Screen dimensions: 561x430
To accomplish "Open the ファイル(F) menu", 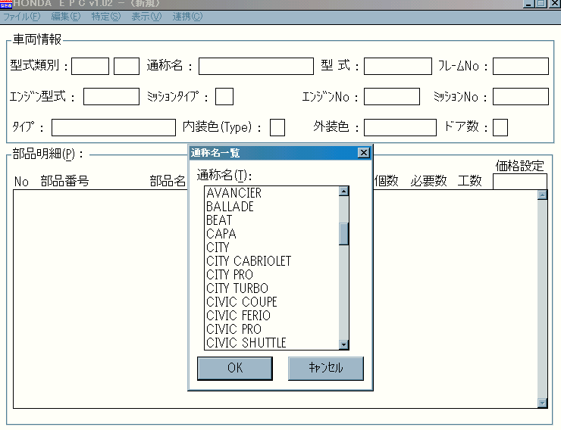I will pos(22,17).
